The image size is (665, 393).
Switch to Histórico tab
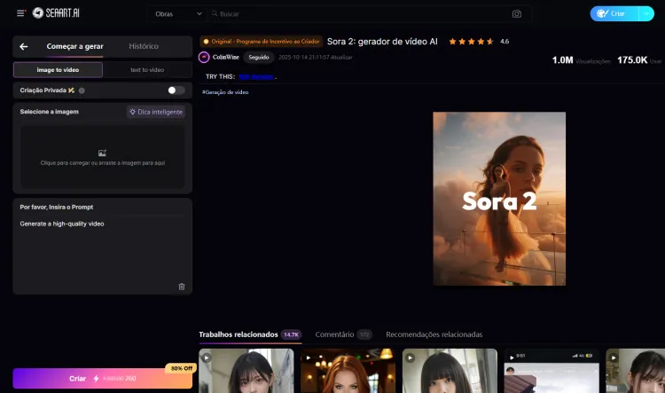(x=144, y=46)
